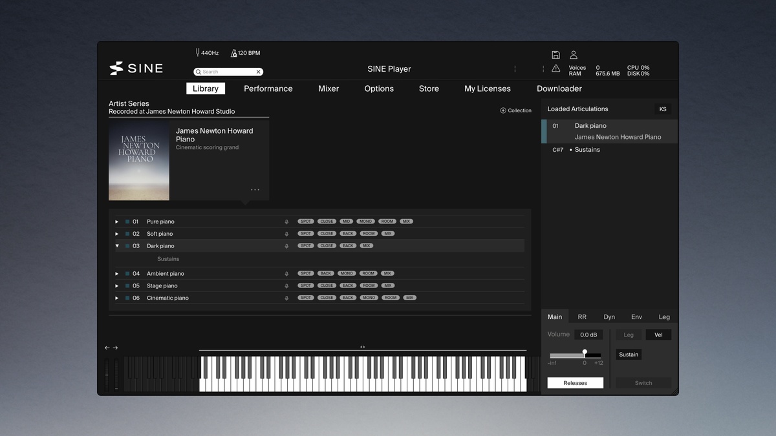This screenshot has width=776, height=436.
Task: Click the mic icon for Stage piano
Action: [x=286, y=285]
